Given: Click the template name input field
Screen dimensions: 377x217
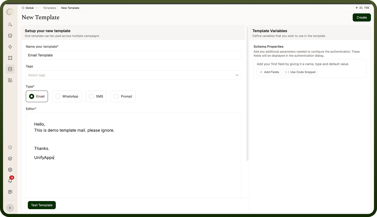Looking at the screenshot, I should [134, 55].
